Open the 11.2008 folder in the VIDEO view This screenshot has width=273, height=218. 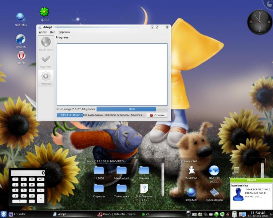(x=99, y=170)
